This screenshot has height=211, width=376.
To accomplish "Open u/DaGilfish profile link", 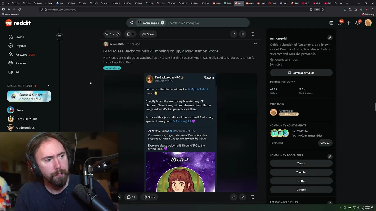I will (116, 44).
